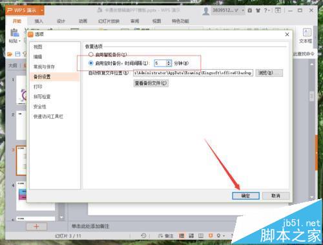Select 快速访问工具栏 in the options sidebar
323x245 pixels.
coord(48,116)
